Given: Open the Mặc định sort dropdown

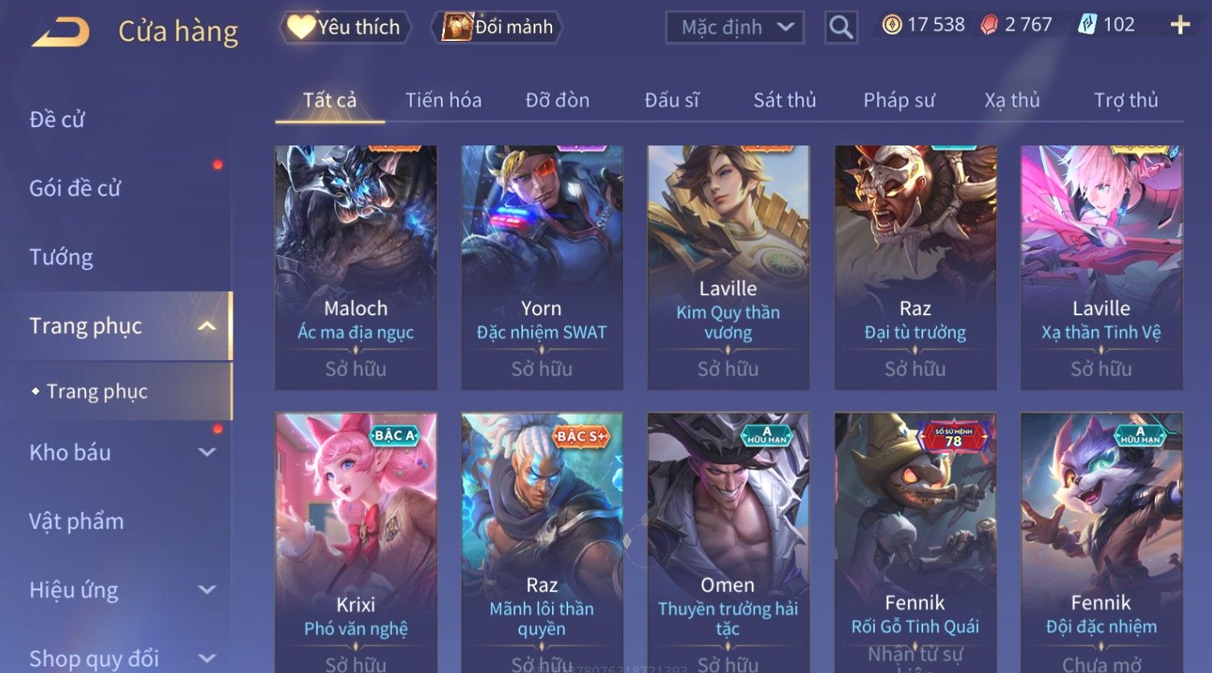Looking at the screenshot, I should [x=735, y=27].
